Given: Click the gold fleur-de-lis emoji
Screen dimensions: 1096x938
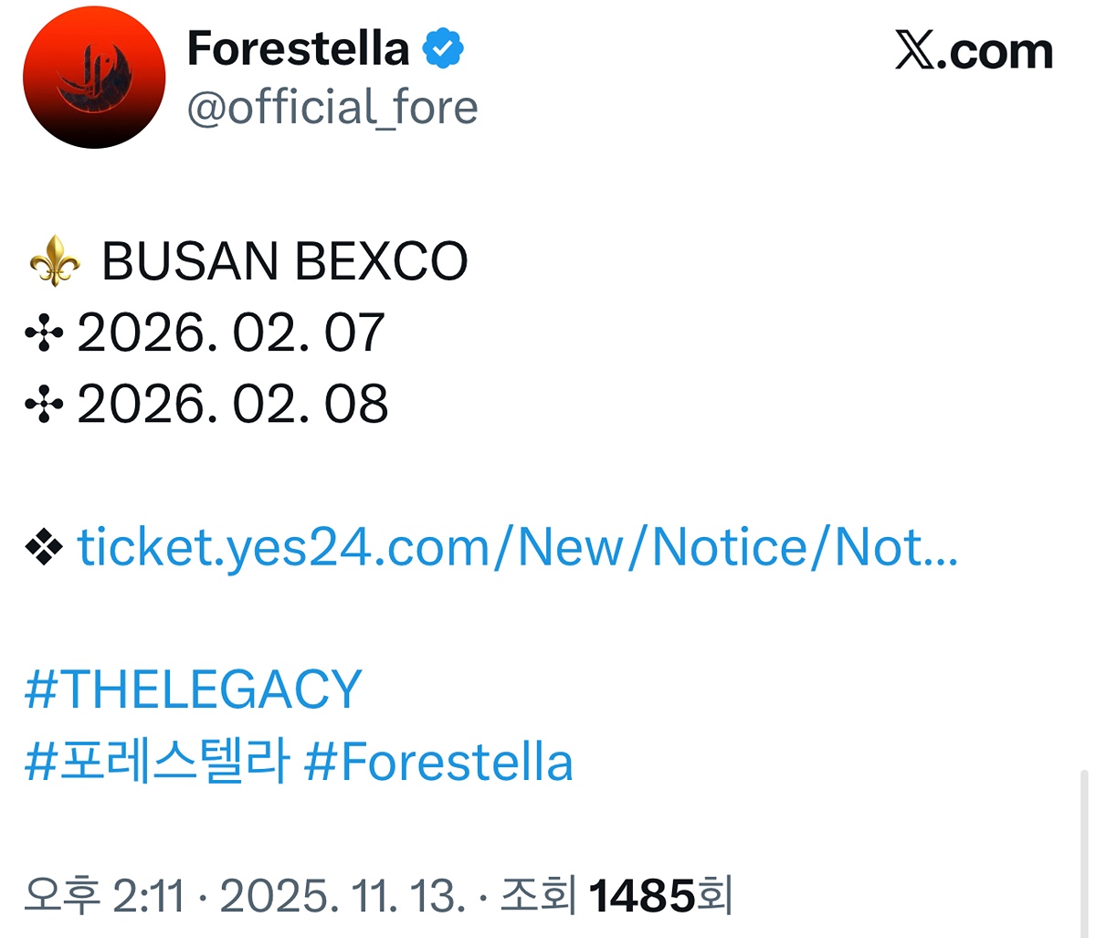Looking at the screenshot, I should point(55,261).
